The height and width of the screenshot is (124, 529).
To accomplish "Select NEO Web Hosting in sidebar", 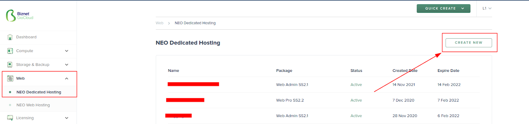I will tap(33, 105).
